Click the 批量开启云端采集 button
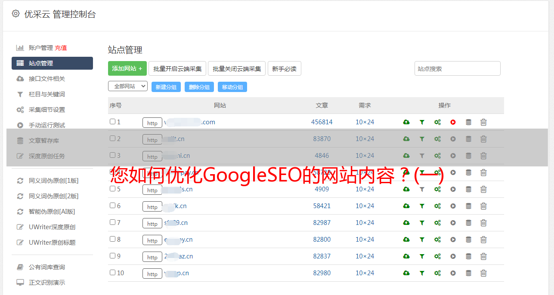Image resolution: width=554 pixels, height=295 pixels. 177,68
